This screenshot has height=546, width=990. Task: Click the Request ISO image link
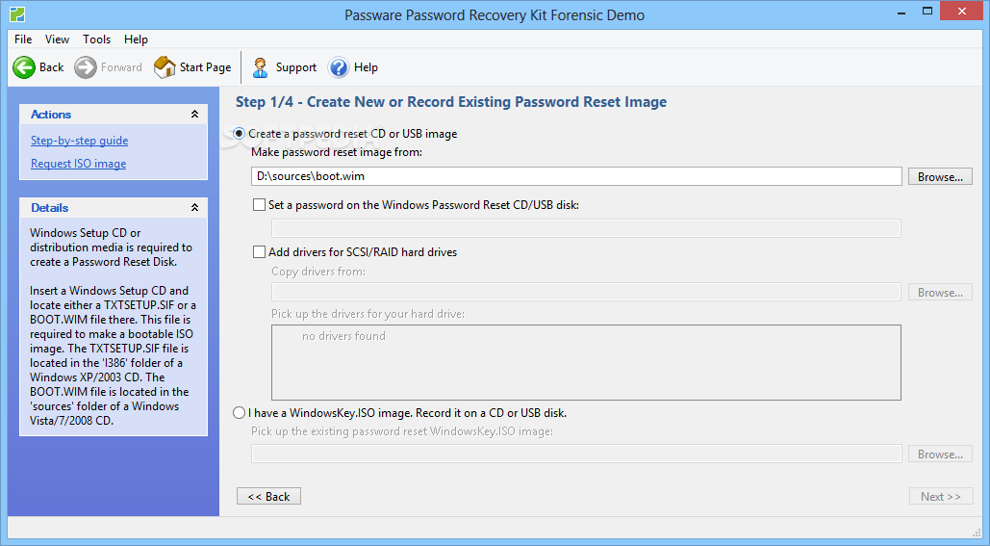click(78, 164)
